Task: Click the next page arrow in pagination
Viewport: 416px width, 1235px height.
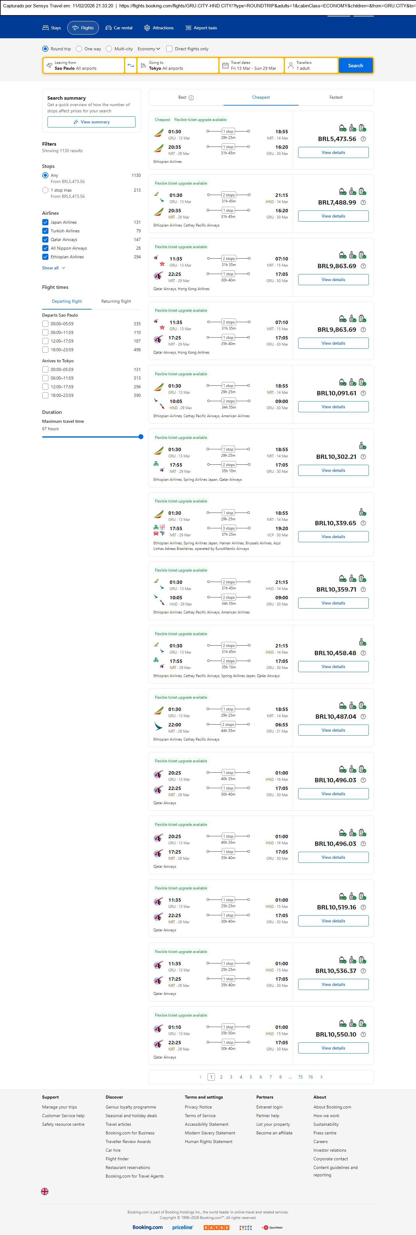Action: pyautogui.click(x=321, y=1077)
